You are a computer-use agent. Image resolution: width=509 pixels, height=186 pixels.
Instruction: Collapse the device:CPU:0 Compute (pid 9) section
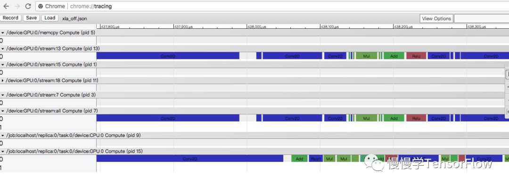(3, 135)
